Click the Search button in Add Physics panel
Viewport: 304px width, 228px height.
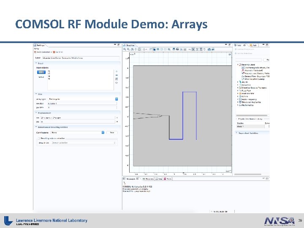pos(267,60)
